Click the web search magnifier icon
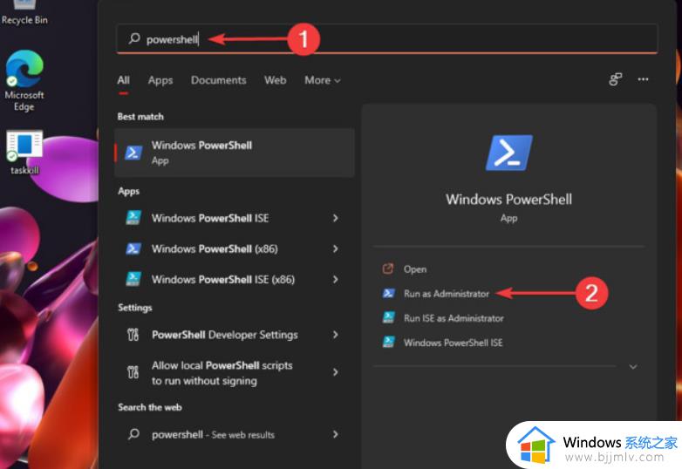This screenshot has width=682, height=469. pyautogui.click(x=134, y=434)
